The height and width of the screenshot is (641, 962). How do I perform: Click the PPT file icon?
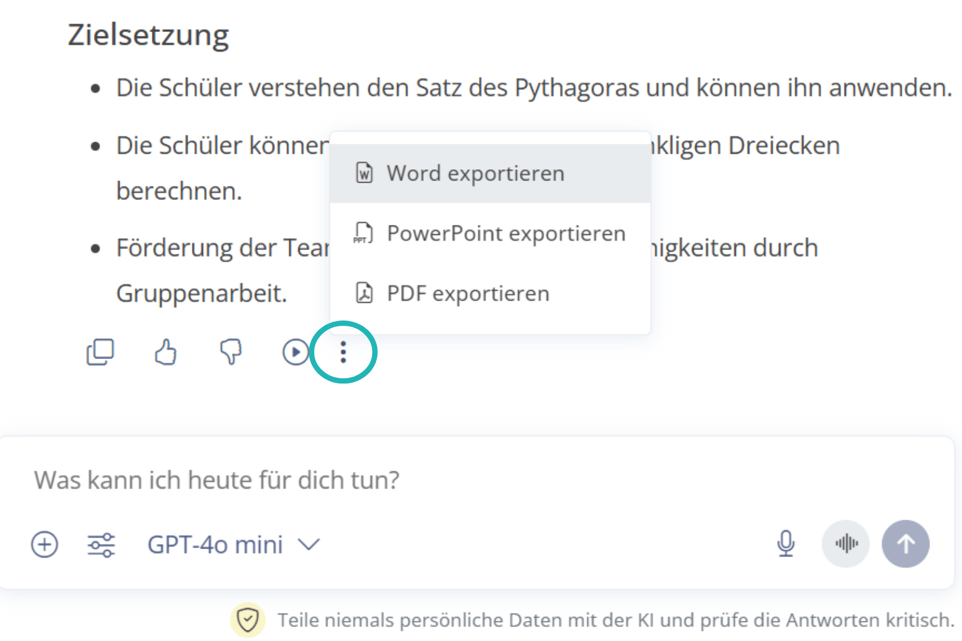coord(363,233)
